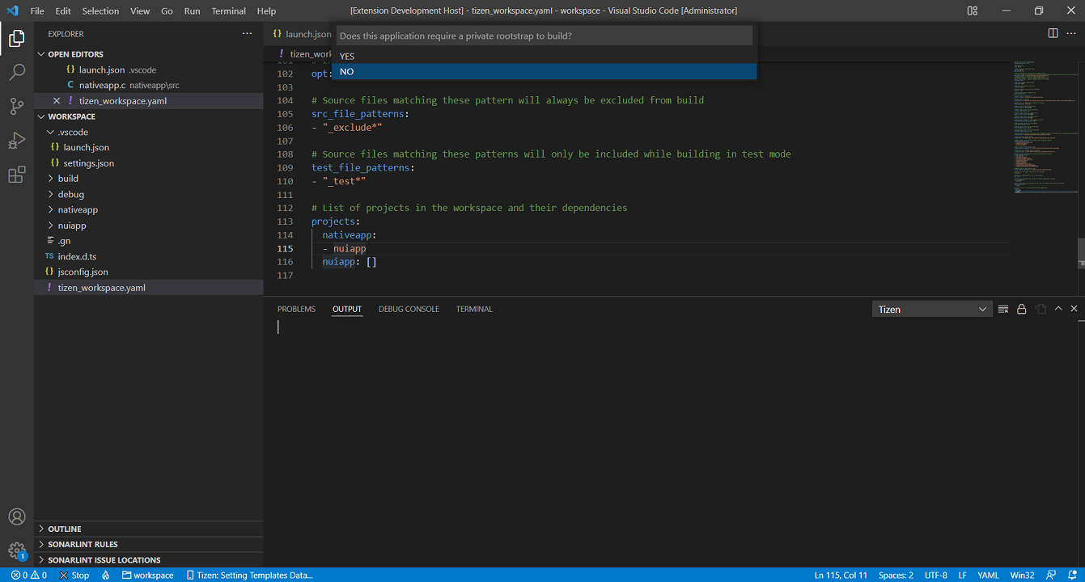The width and height of the screenshot is (1085, 582).
Task: Open the Tizen output channel dropdown
Action: [x=932, y=309]
